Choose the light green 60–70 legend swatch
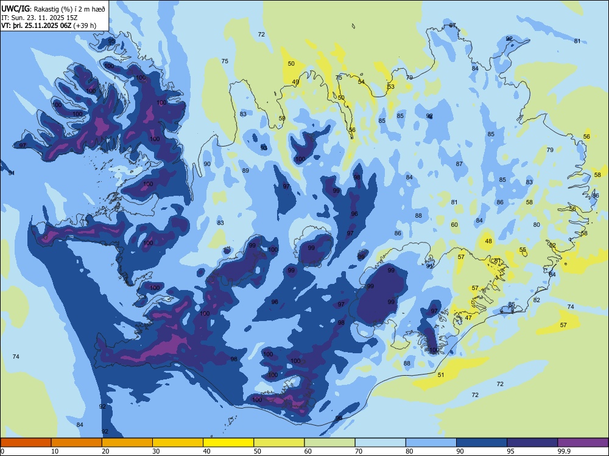The image size is (609, 456). coord(329,443)
